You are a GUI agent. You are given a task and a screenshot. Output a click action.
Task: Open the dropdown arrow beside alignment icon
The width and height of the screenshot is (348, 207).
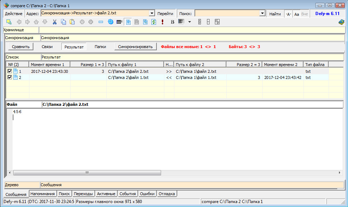pos(189,22)
